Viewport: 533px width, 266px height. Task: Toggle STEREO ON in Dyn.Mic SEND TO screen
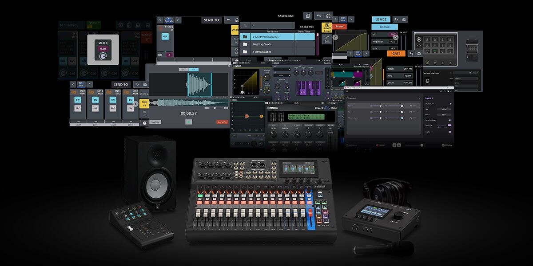point(165,37)
